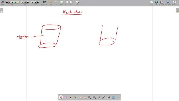Select the Highlighter tool
The height and width of the screenshot is (101, 179).
point(70,97)
